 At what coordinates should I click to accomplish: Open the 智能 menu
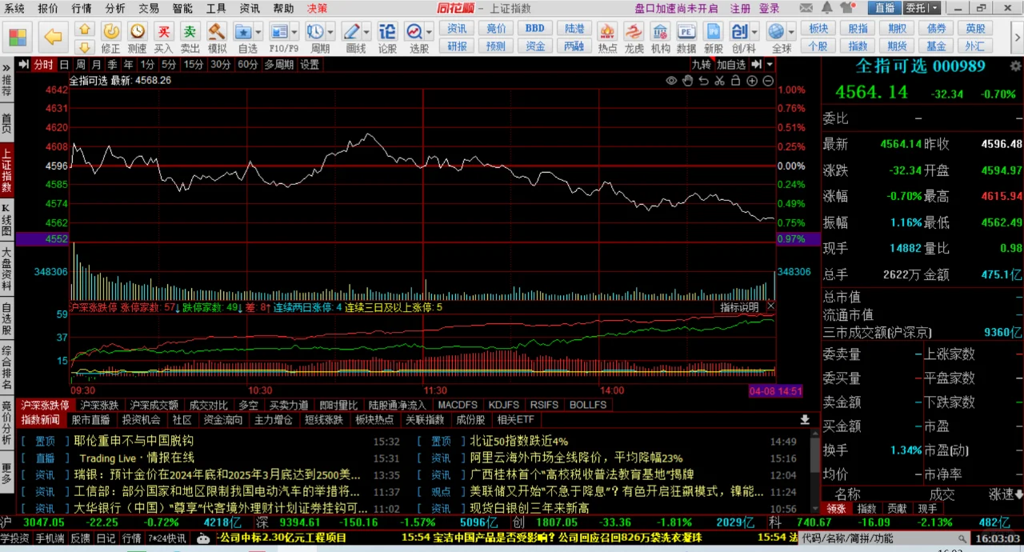tap(182, 8)
